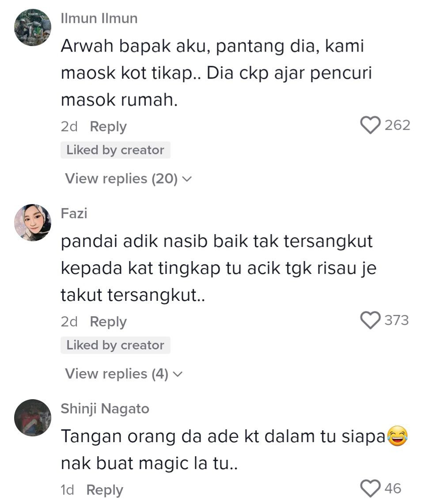This screenshot has width=428, height=500.
Task: Like Fazi's comment using the heart icon
Action: (x=370, y=320)
